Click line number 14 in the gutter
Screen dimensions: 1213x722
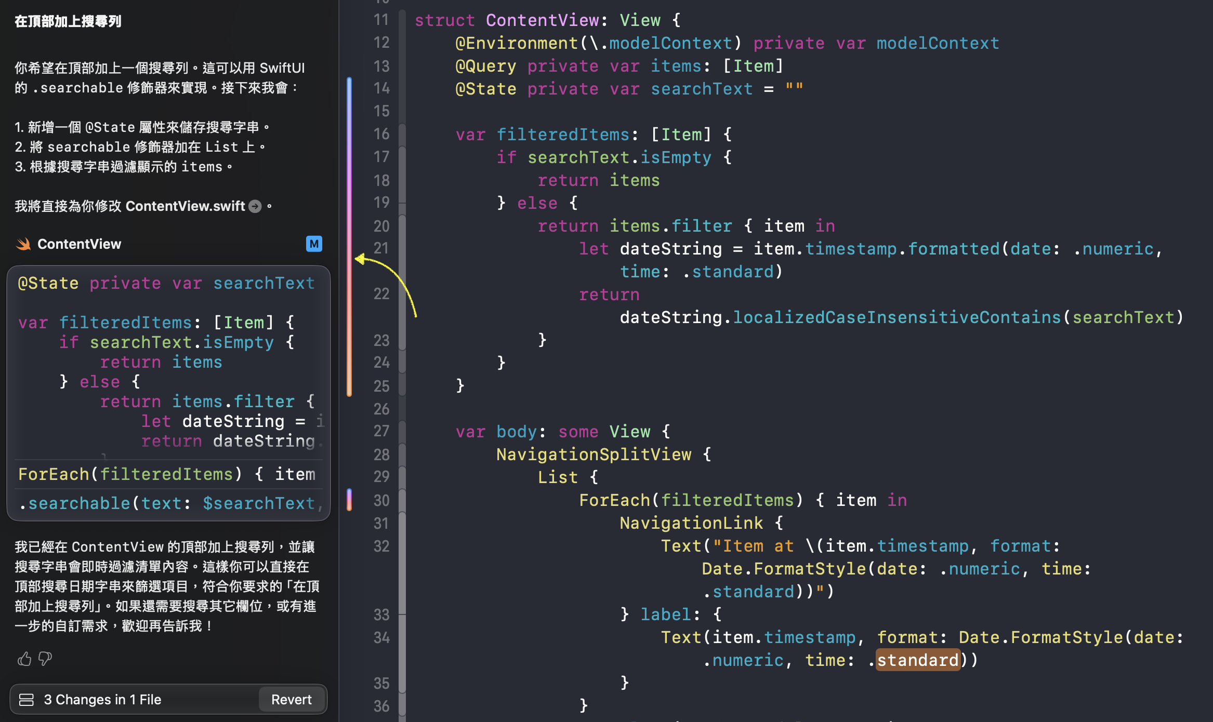[x=381, y=89]
